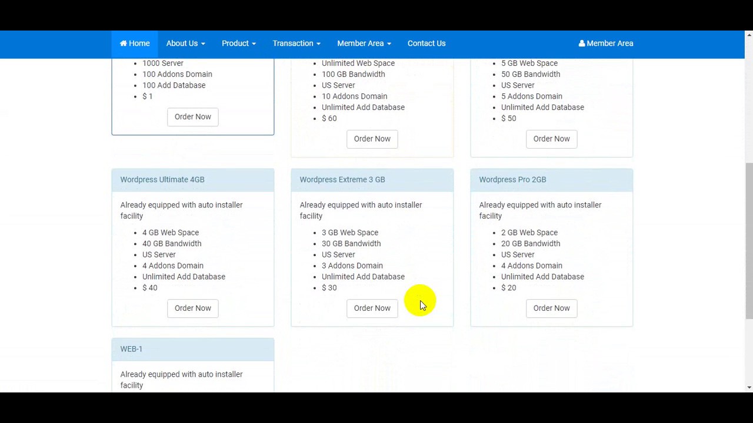Screen dimensions: 753x423
Task: Order the $ 1 hosting plan
Action: (192, 117)
